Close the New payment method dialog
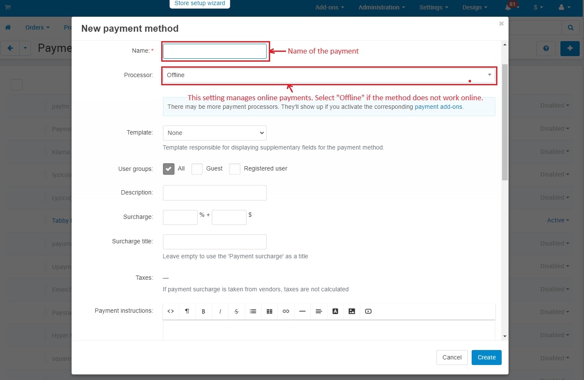This screenshot has height=380, width=584. 501,24
